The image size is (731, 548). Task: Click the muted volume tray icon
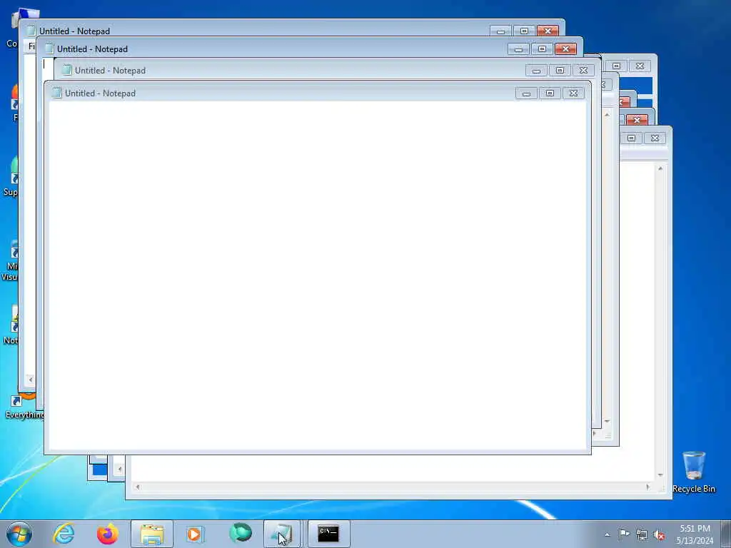click(x=659, y=535)
